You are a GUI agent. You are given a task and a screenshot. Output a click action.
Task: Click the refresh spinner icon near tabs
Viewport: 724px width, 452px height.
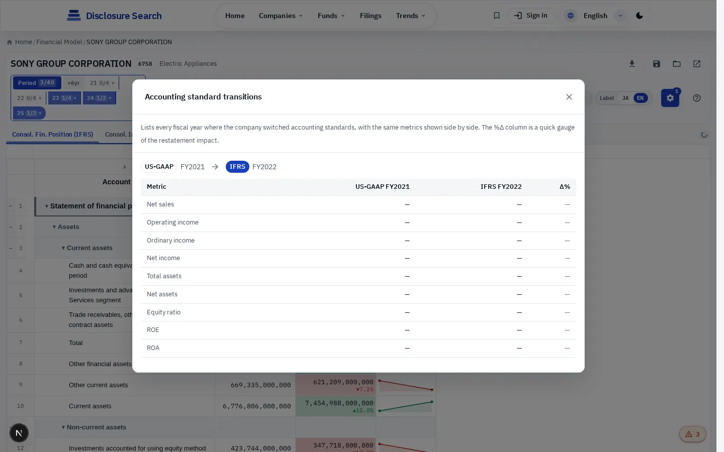coord(704,135)
